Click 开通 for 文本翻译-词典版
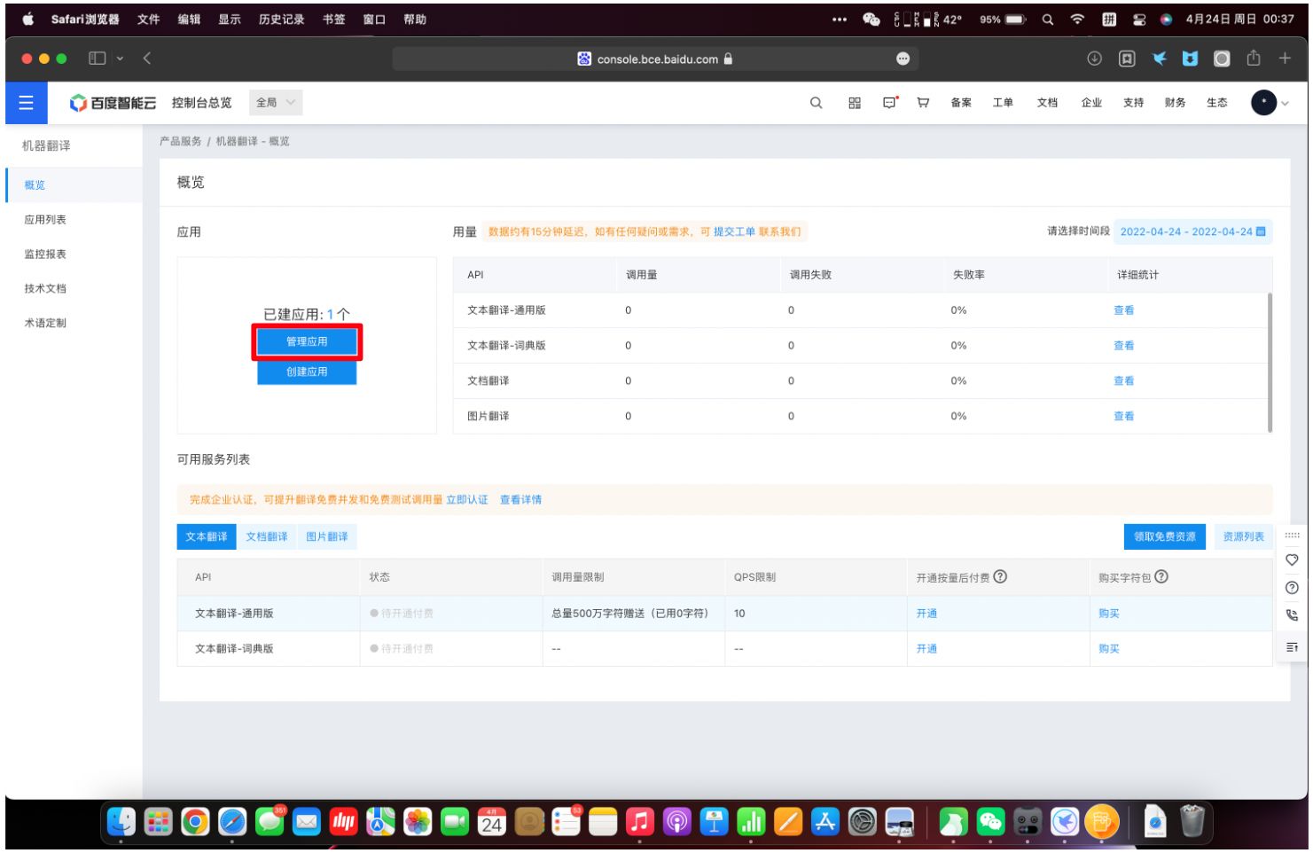The height and width of the screenshot is (853, 1313). [x=926, y=649]
